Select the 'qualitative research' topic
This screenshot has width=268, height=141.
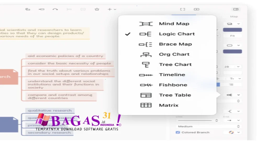[x=50, y=111]
